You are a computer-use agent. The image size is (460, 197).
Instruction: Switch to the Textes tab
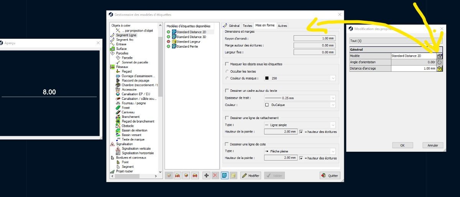tap(248, 26)
